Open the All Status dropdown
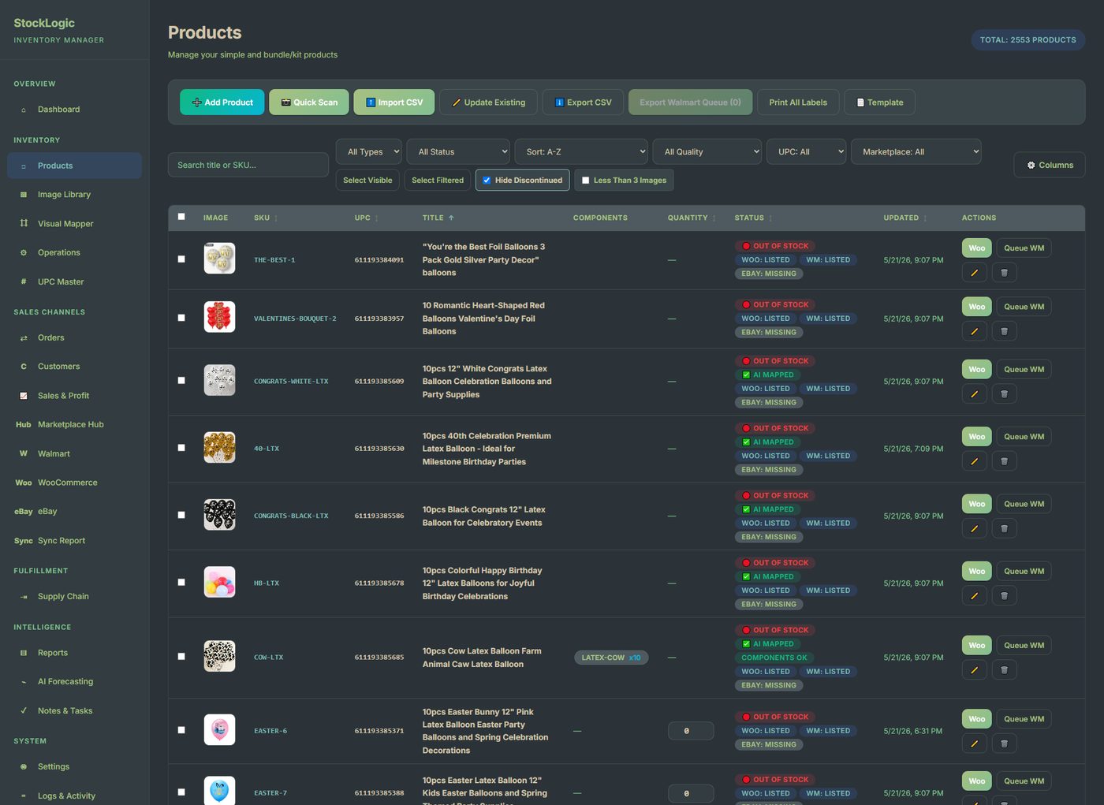This screenshot has width=1104, height=805. click(x=459, y=151)
